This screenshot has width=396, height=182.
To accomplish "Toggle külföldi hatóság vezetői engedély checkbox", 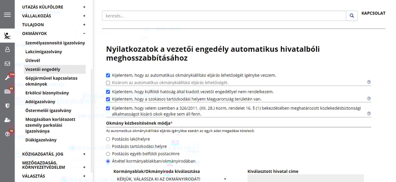I will point(108,92).
